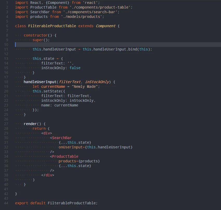Click the class closing brace on line 42
The width and height of the screenshot is (221, 210).
16,194
